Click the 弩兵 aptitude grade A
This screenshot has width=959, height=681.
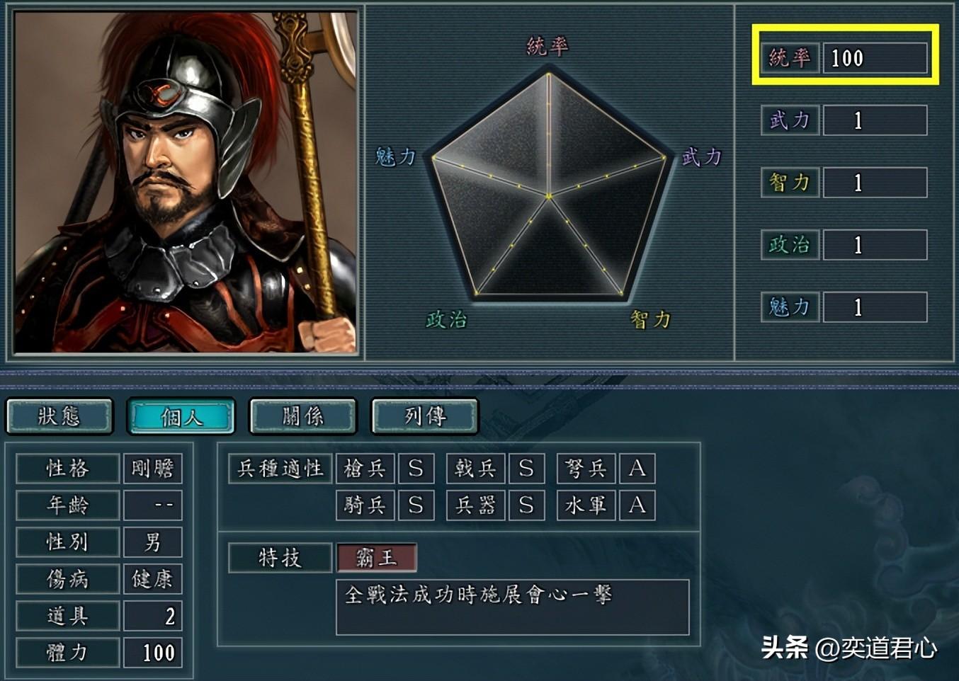637,469
